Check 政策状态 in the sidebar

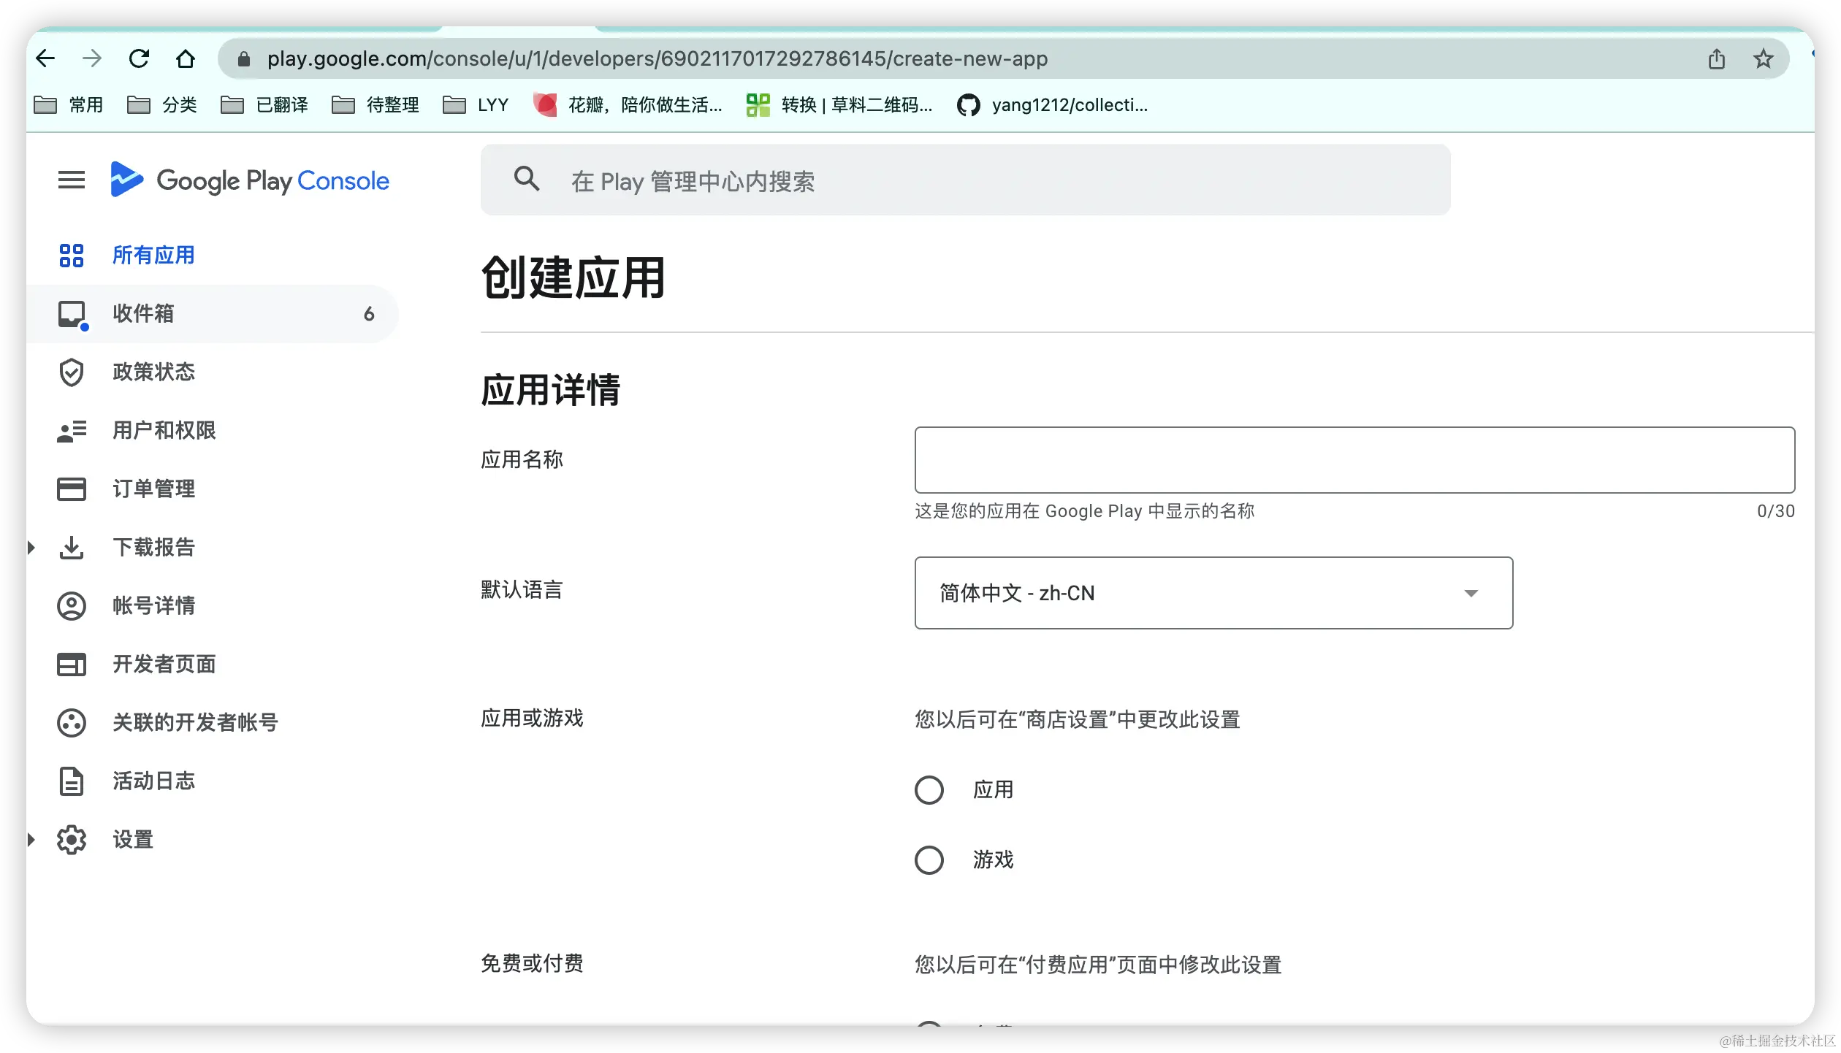tap(153, 372)
